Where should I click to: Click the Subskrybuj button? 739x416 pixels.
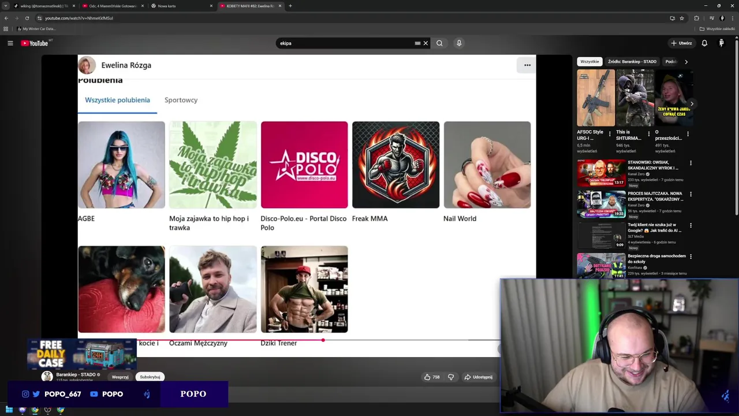pos(150,377)
